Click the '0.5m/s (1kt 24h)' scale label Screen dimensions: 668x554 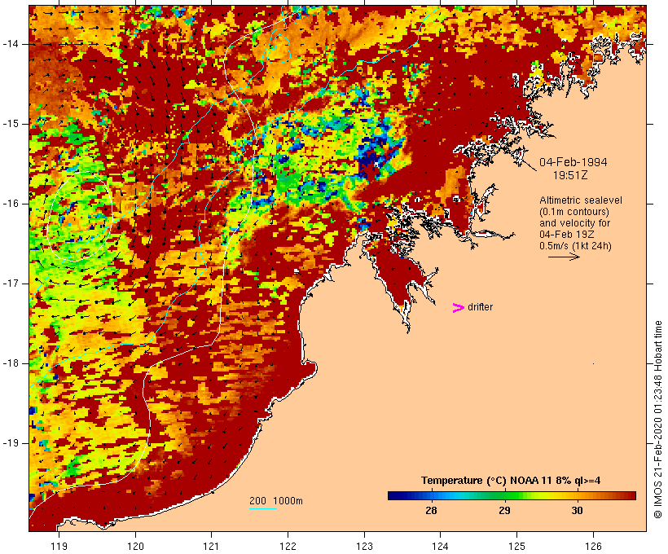575,246
